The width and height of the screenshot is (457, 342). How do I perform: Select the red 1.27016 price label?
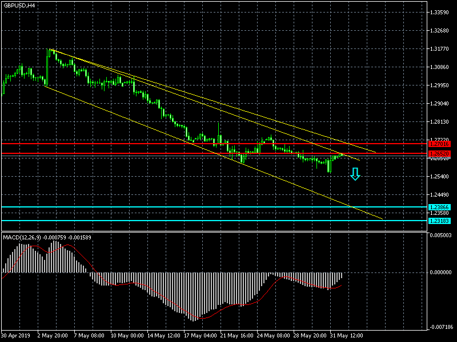coord(439,144)
